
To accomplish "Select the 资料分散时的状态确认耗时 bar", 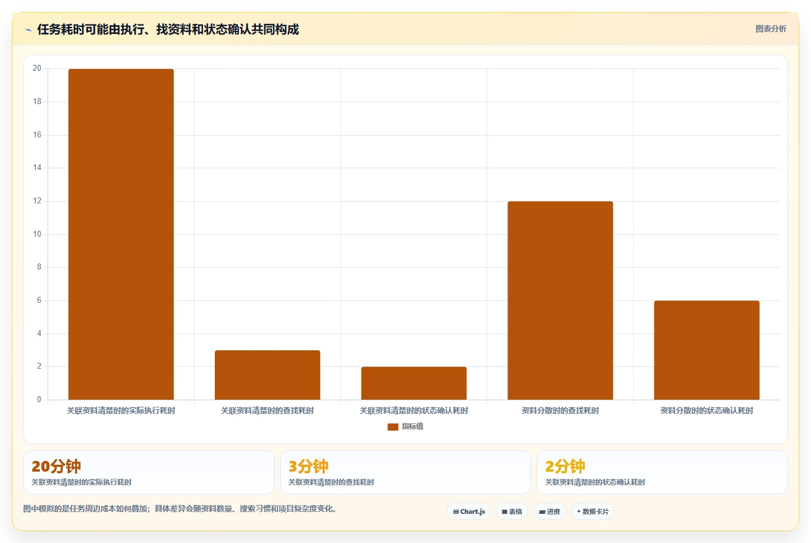I will (706, 350).
